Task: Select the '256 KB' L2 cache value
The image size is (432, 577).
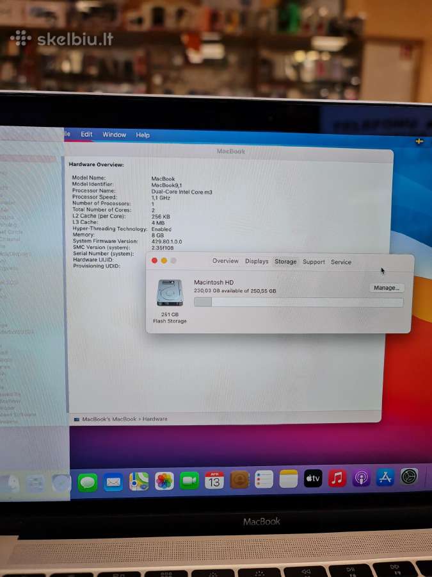Action: (x=161, y=217)
